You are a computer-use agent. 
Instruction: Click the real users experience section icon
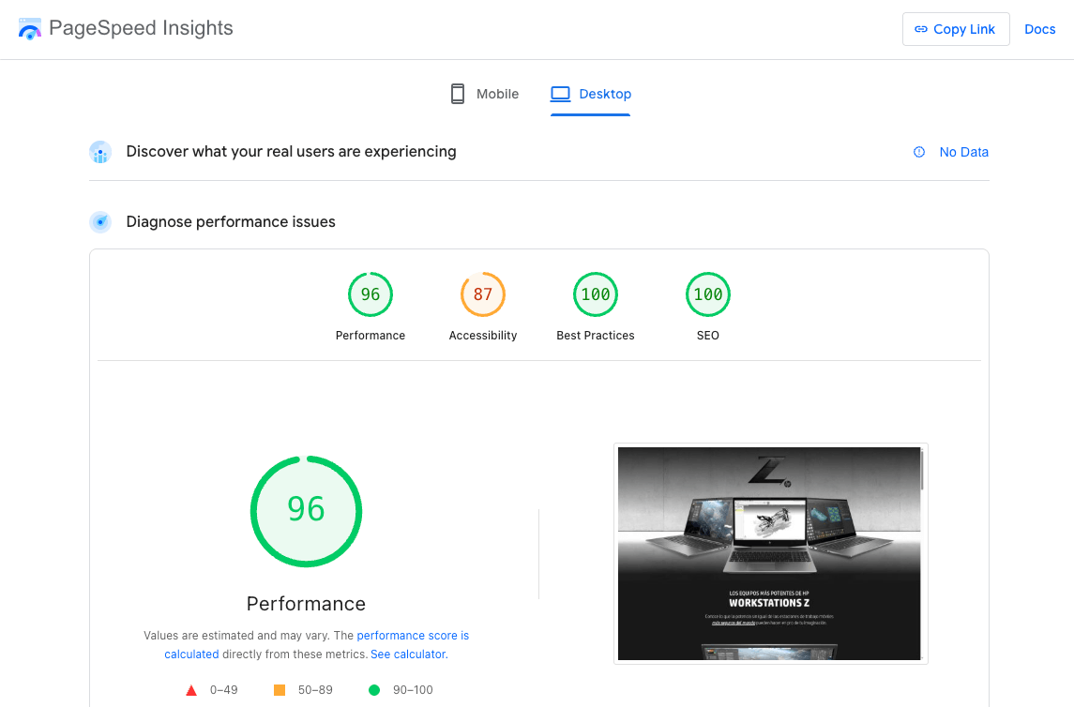tap(99, 152)
